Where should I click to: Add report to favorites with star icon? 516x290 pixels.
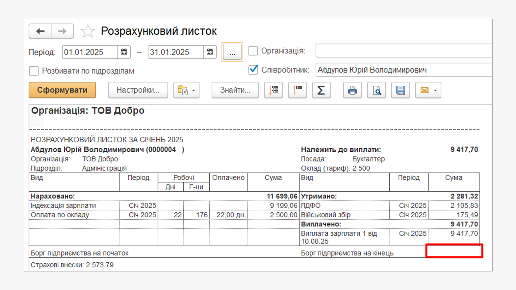[88, 31]
